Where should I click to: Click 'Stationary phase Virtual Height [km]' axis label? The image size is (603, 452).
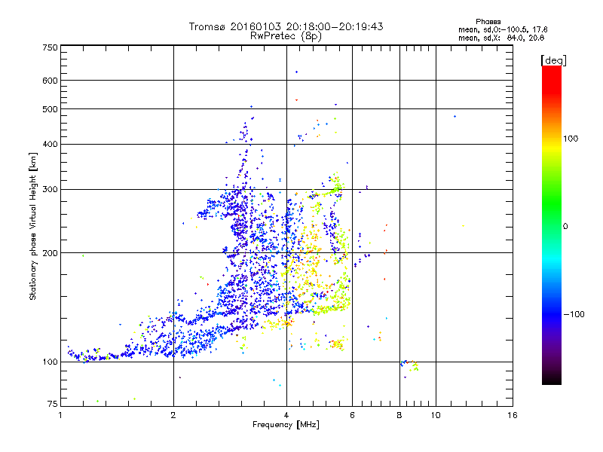point(32,227)
